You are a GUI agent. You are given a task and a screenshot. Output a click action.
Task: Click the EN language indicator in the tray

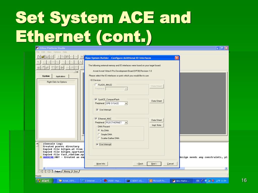click(x=198, y=181)
